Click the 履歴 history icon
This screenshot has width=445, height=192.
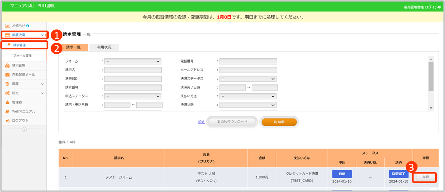(7, 84)
